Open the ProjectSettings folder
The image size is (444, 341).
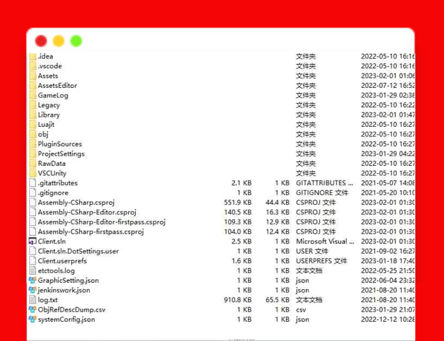(x=61, y=154)
